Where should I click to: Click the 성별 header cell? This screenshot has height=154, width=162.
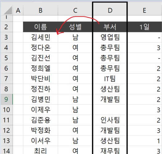[x=75, y=27]
